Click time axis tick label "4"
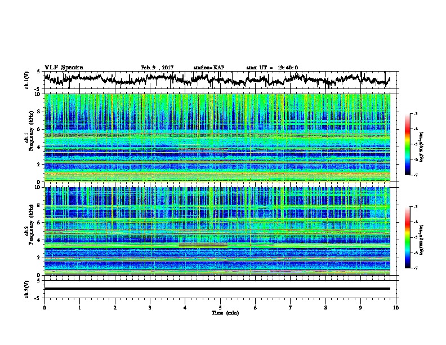This screenshot has width=446, height=345. point(185,308)
